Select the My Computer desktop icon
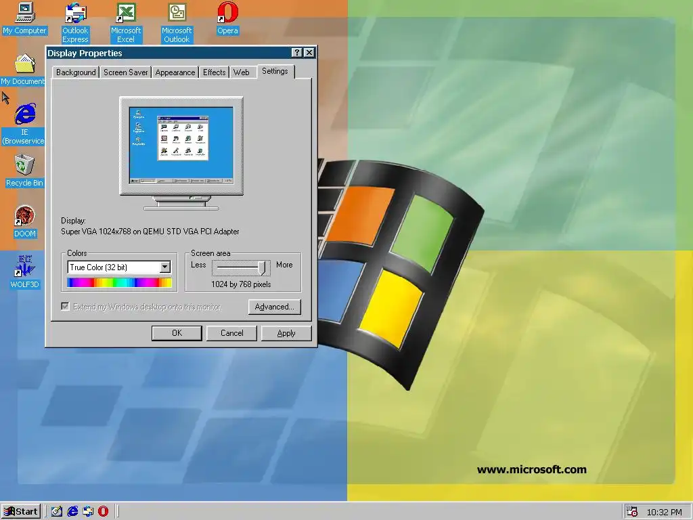This screenshot has width=693, height=520. click(24, 18)
